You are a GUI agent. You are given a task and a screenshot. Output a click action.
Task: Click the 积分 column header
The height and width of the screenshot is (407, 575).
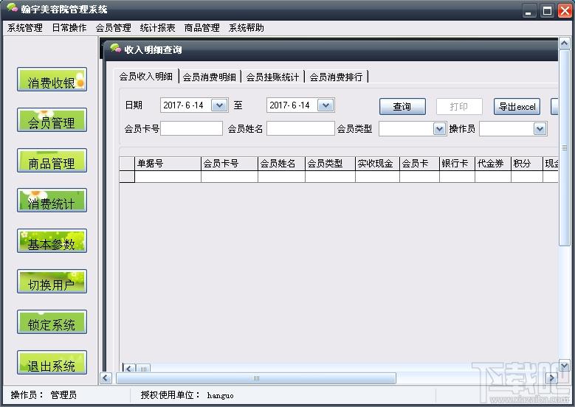point(527,164)
